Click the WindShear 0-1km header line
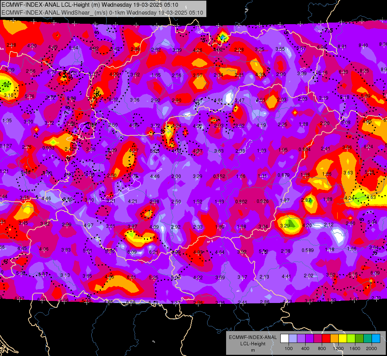The height and width of the screenshot is (356, 387). [x=102, y=13]
